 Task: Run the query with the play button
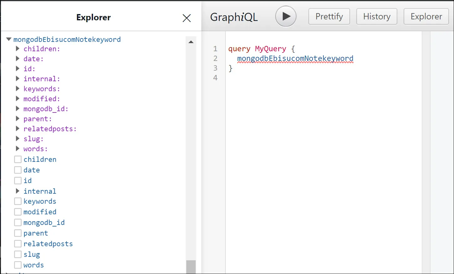[286, 17]
